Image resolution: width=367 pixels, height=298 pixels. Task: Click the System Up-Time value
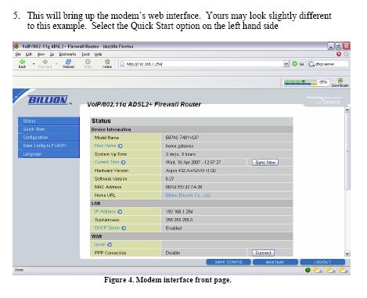(x=181, y=154)
